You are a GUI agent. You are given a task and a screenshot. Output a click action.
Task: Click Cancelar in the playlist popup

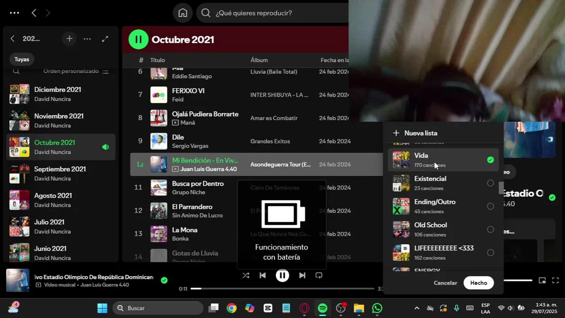445,283
